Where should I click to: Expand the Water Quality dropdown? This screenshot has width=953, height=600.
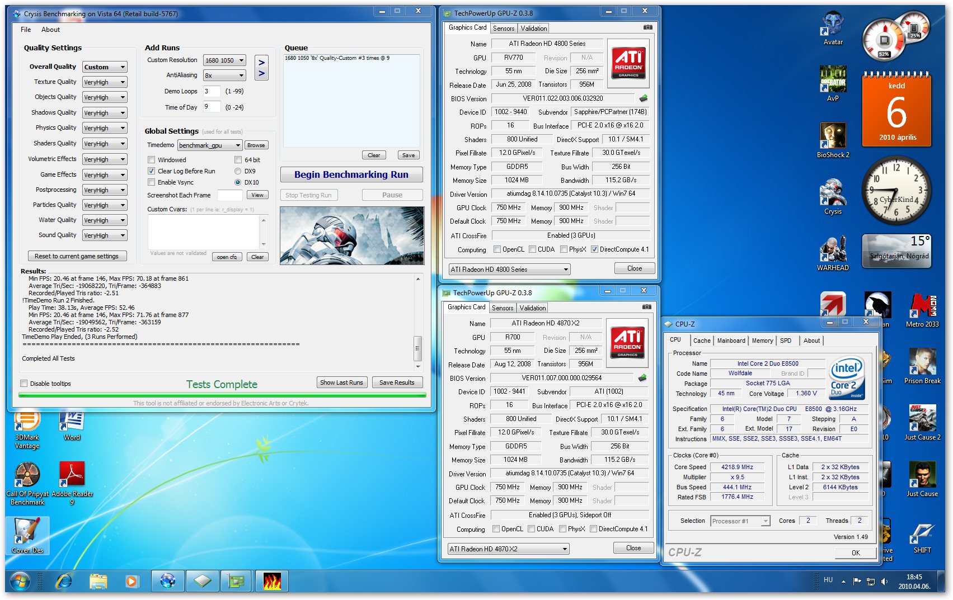(x=105, y=220)
